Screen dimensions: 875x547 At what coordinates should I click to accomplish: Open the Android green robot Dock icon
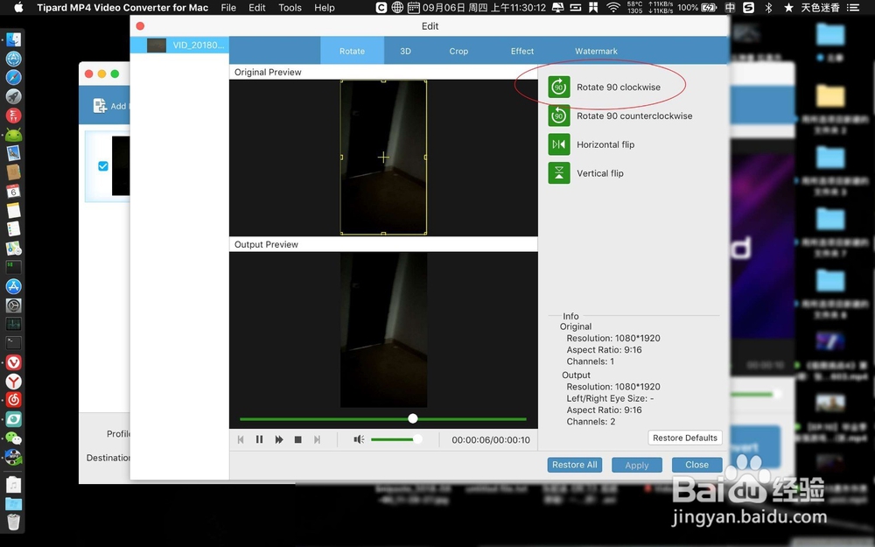pos(13,135)
